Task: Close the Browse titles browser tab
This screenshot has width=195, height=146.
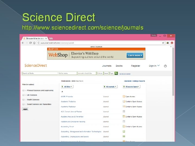Action: pos(46,38)
